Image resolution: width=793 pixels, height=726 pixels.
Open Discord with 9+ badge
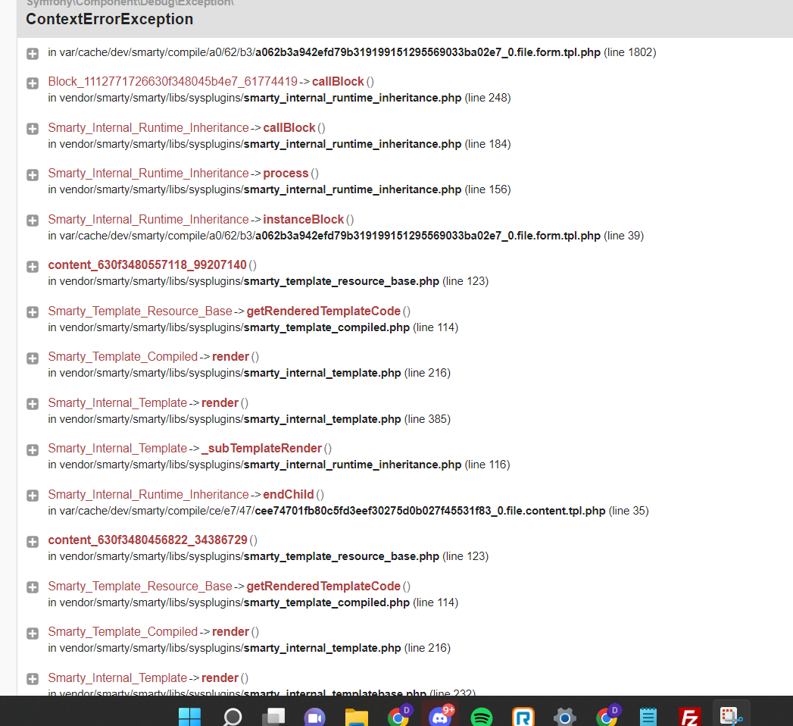pyautogui.click(x=441, y=716)
